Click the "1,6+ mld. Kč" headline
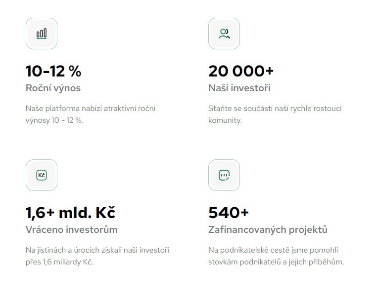This screenshot has width=377, height=299. click(x=70, y=213)
